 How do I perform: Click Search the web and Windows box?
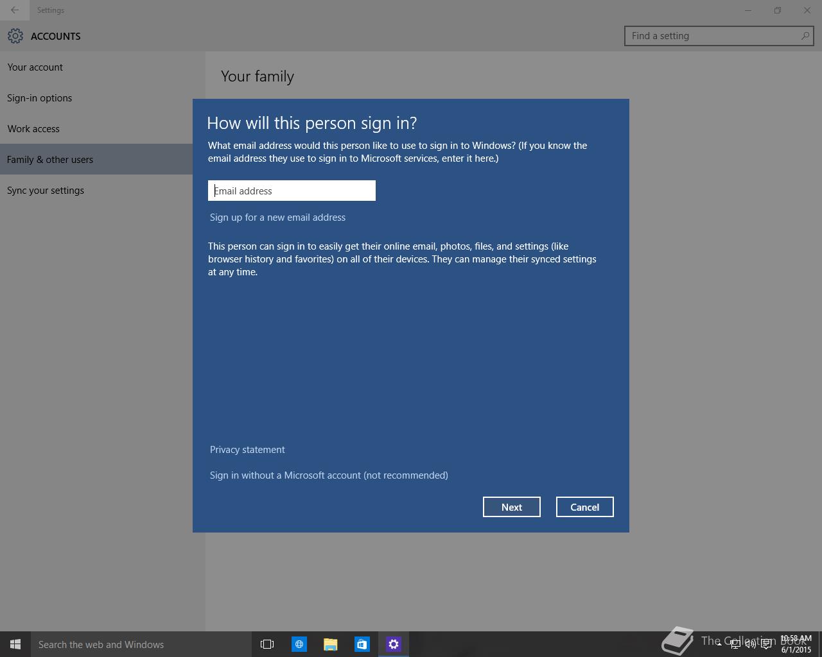141,644
